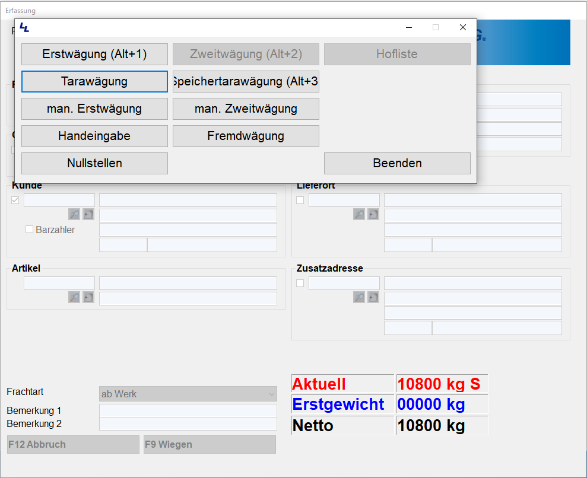Screen dimensions: 587x478
Task: Click the Fremdwägung button
Action: pyautogui.click(x=246, y=136)
